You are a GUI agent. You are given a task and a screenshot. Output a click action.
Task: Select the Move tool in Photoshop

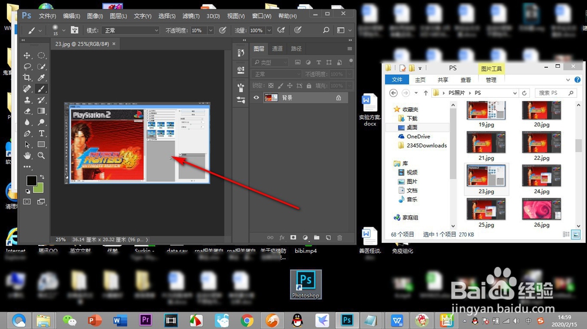27,55
